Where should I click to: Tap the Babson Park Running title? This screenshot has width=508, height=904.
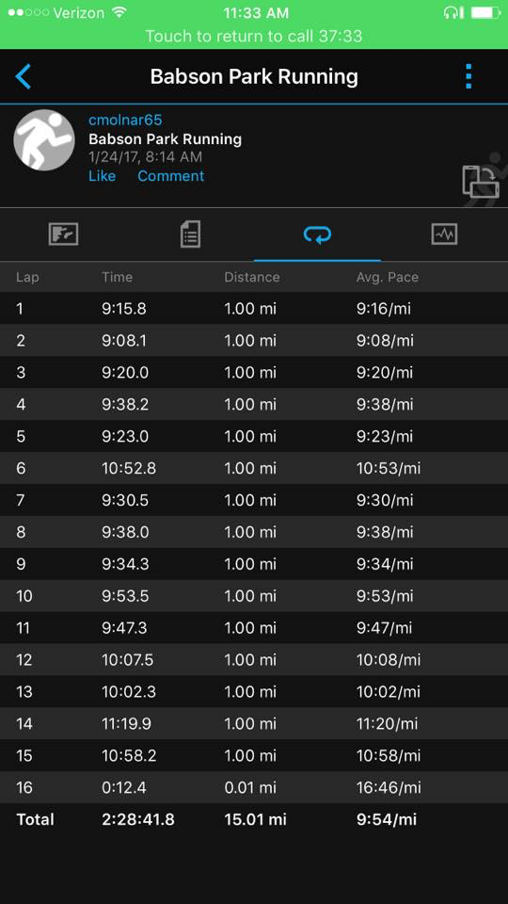[254, 76]
